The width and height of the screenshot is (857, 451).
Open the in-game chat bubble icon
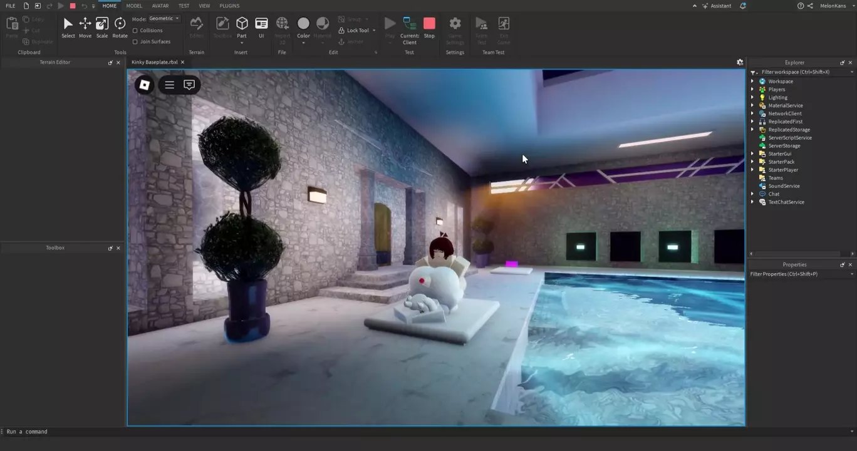[x=189, y=85]
